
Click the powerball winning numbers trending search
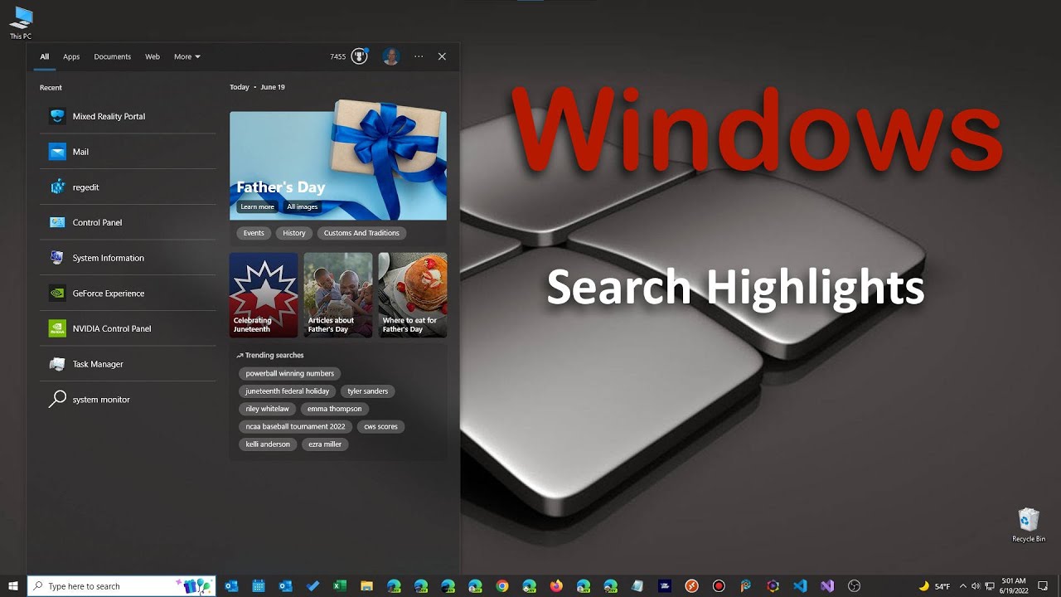(288, 373)
